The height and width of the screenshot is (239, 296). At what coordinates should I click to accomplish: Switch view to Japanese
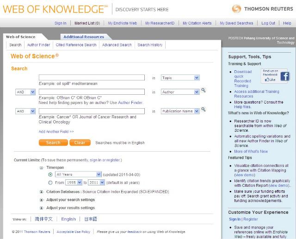point(91,219)
